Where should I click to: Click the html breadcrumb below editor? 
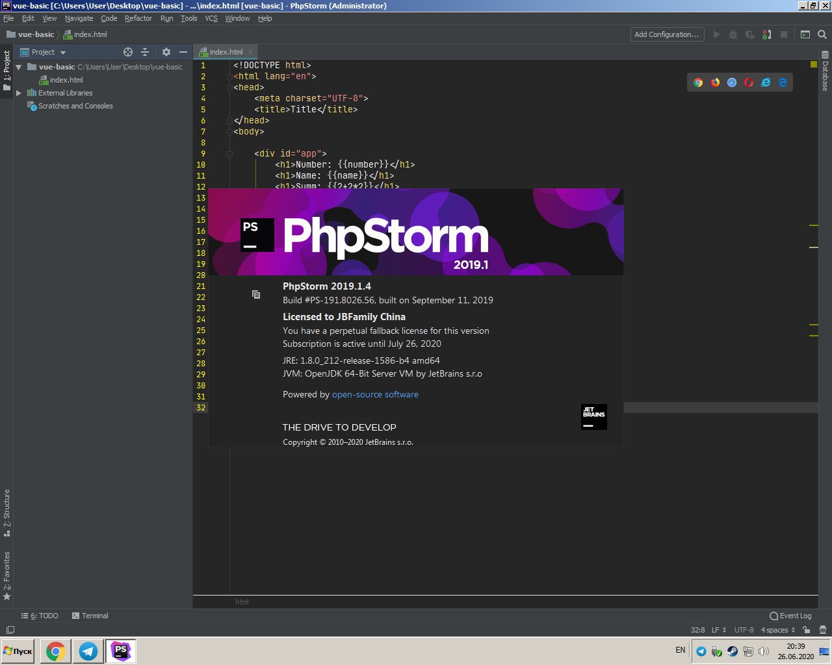(x=242, y=602)
